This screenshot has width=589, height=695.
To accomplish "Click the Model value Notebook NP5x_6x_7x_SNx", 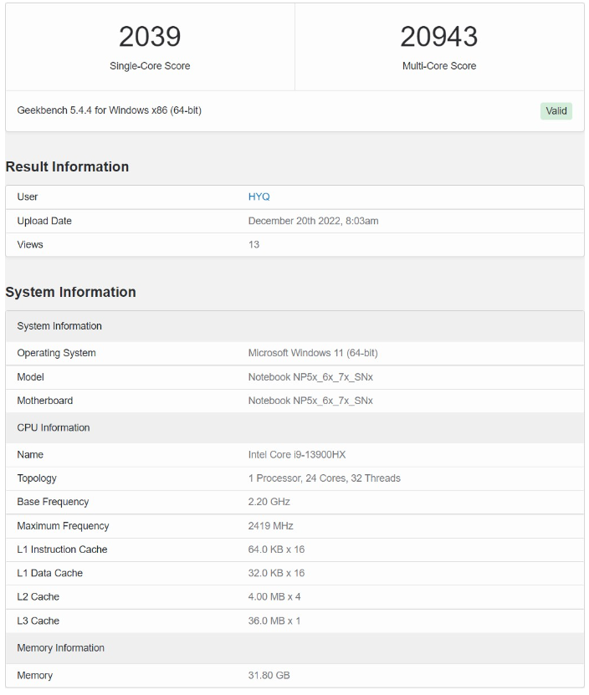I will click(310, 377).
